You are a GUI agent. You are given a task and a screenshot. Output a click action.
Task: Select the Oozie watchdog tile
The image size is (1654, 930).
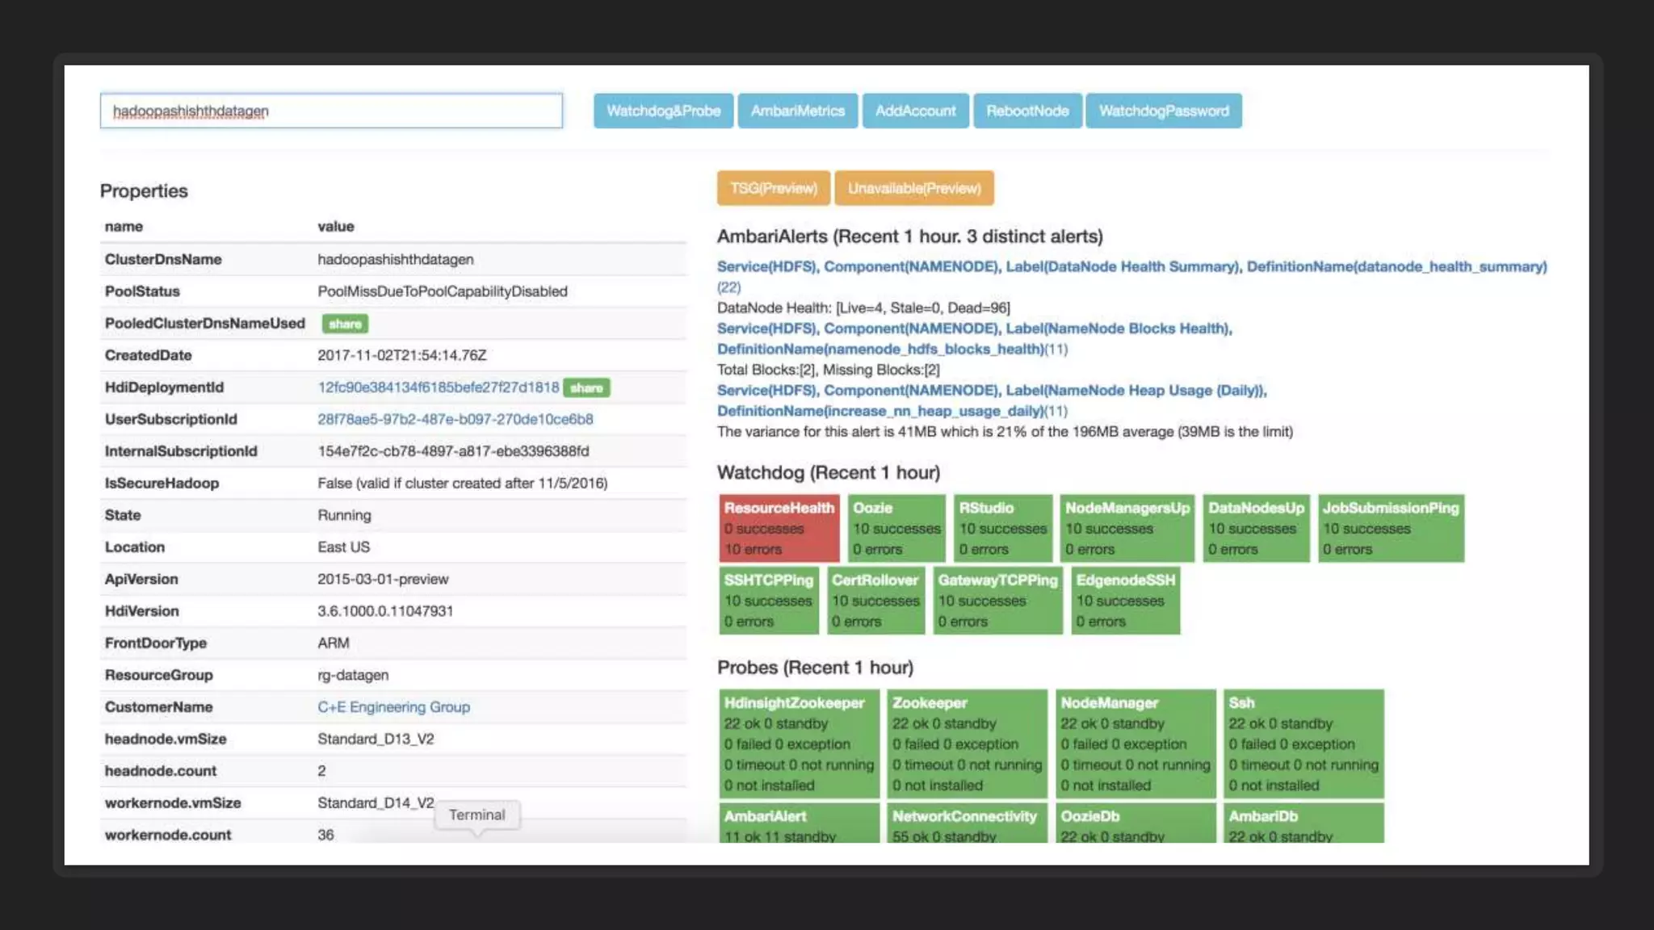[x=896, y=528]
